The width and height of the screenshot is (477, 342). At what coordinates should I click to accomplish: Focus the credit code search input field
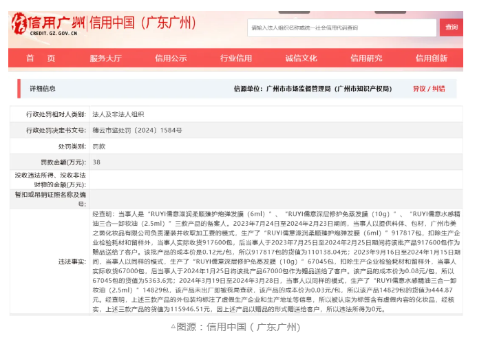point(341,28)
